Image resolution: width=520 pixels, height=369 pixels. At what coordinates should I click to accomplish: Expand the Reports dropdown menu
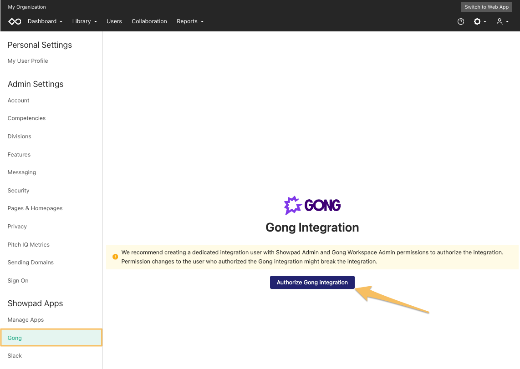click(x=190, y=21)
